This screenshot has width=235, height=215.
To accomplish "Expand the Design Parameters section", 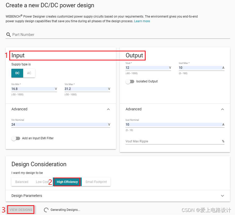I will coord(222,196).
